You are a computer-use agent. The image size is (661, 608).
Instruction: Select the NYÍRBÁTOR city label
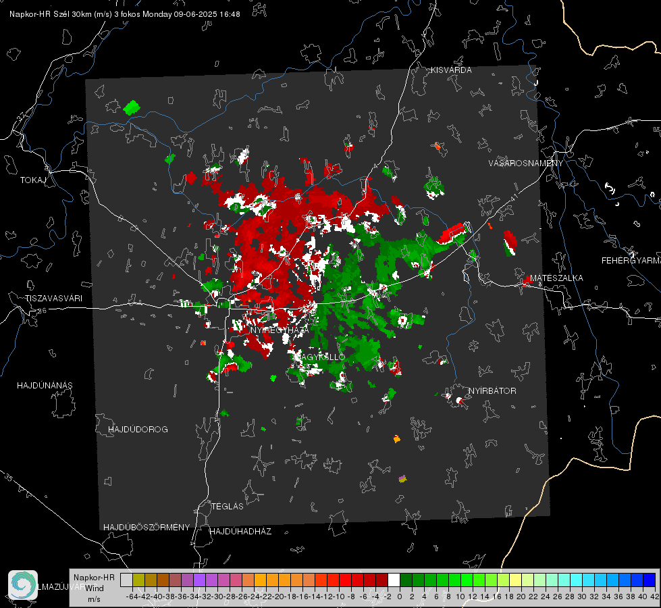492,391
